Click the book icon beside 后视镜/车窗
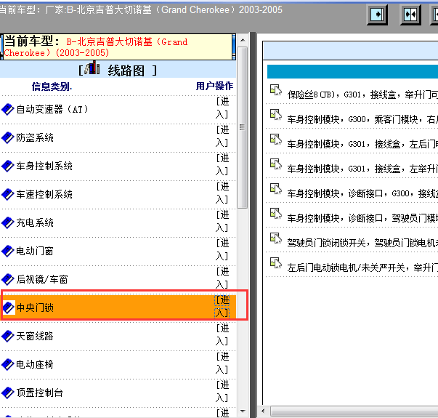The height and width of the screenshot is (418, 438). [x=7, y=279]
